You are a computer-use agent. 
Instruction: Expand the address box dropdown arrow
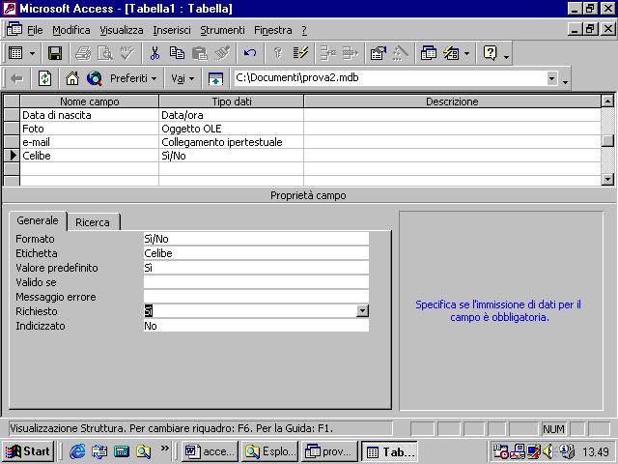(x=551, y=78)
